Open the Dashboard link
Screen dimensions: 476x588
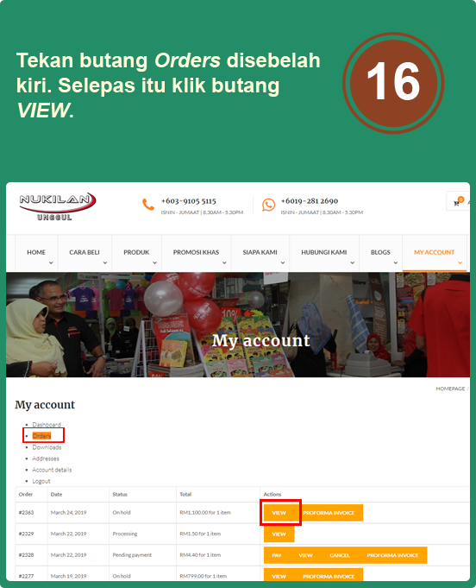[47, 425]
